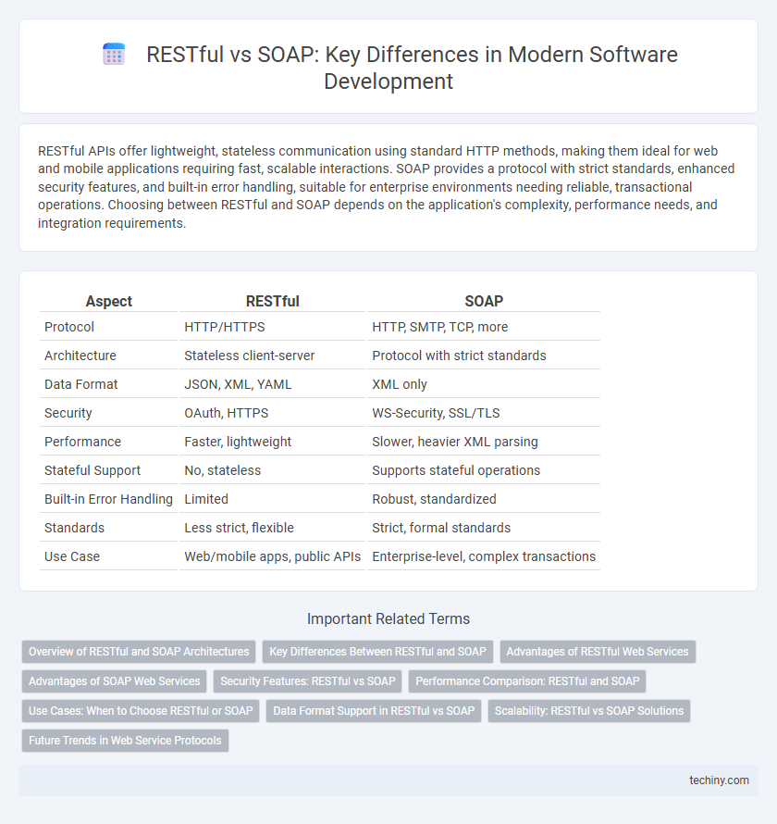This screenshot has width=777, height=824.
Task: Open 'Overview of RESTful and SOAP Architectures' tag
Action: click(139, 652)
